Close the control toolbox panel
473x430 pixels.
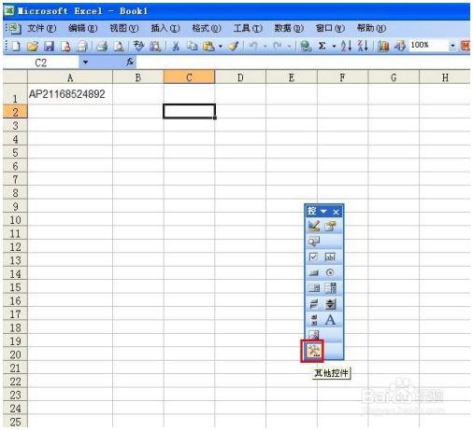pos(336,212)
